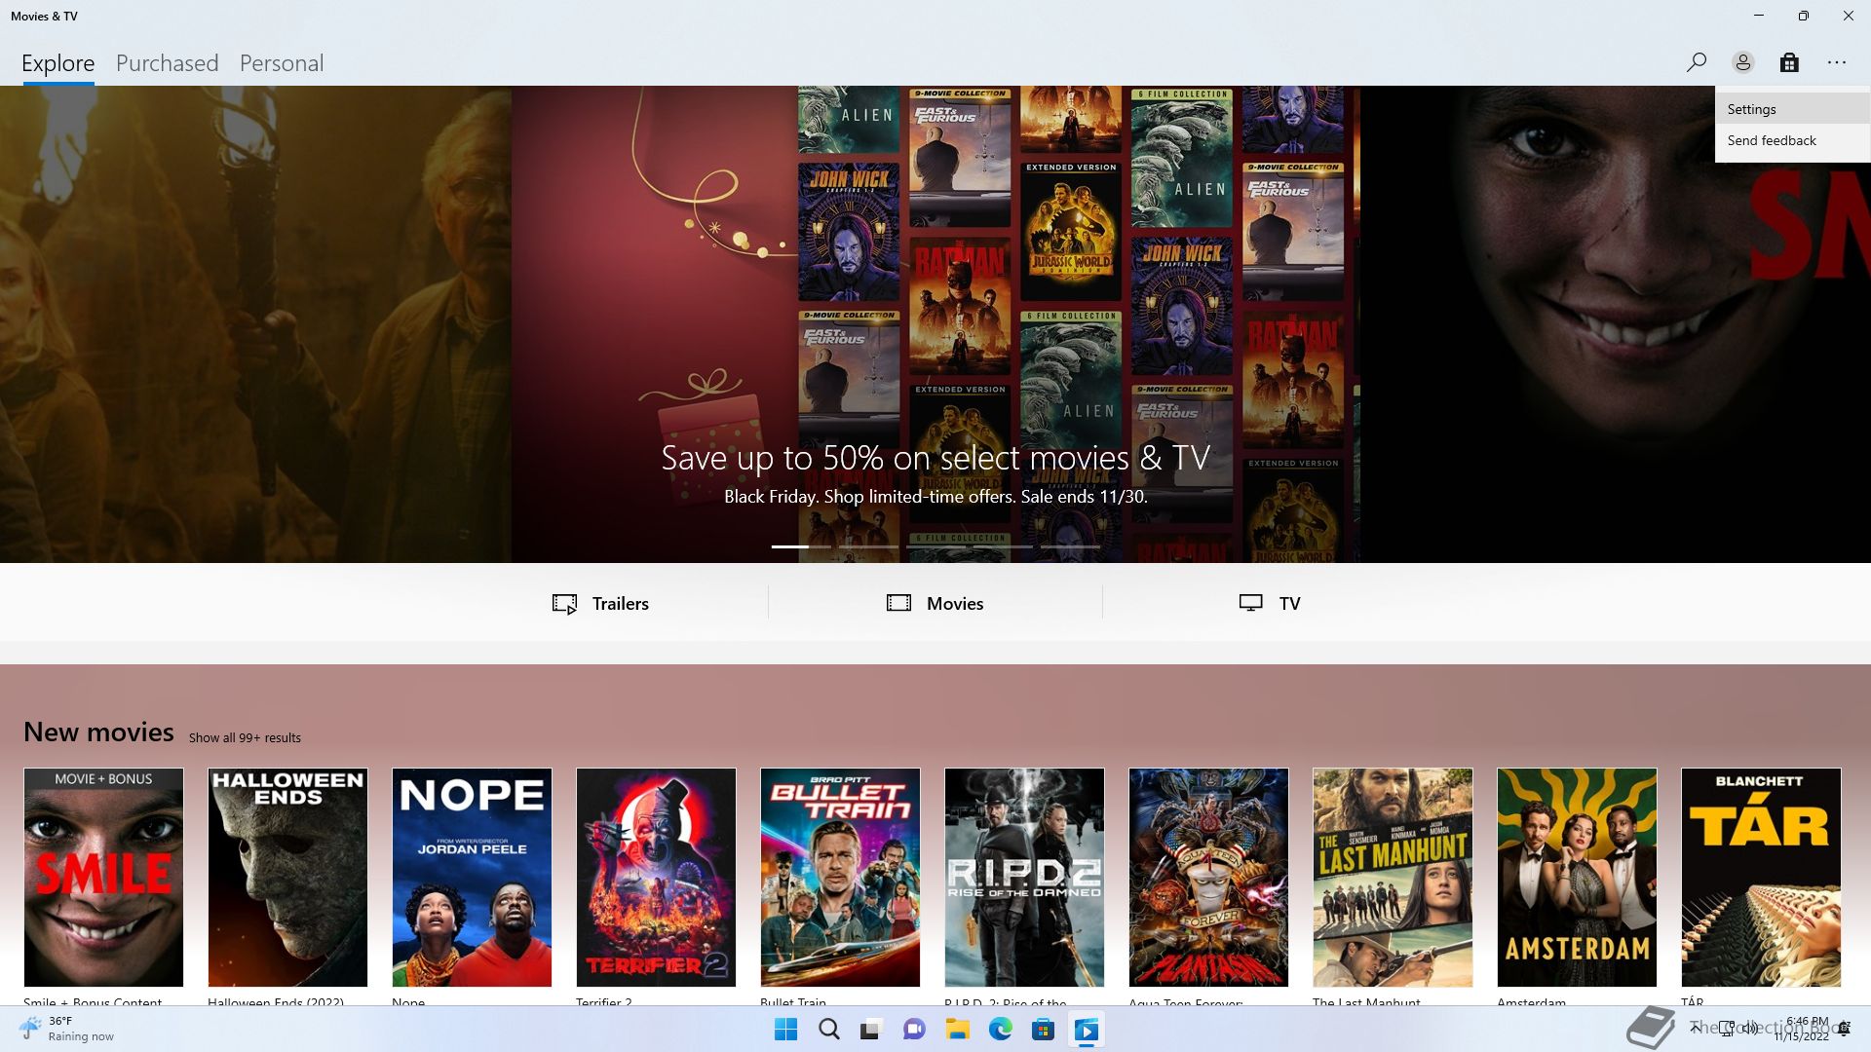The height and width of the screenshot is (1052, 1871).
Task: Open Task View on the taskbar
Action: coord(871,1030)
